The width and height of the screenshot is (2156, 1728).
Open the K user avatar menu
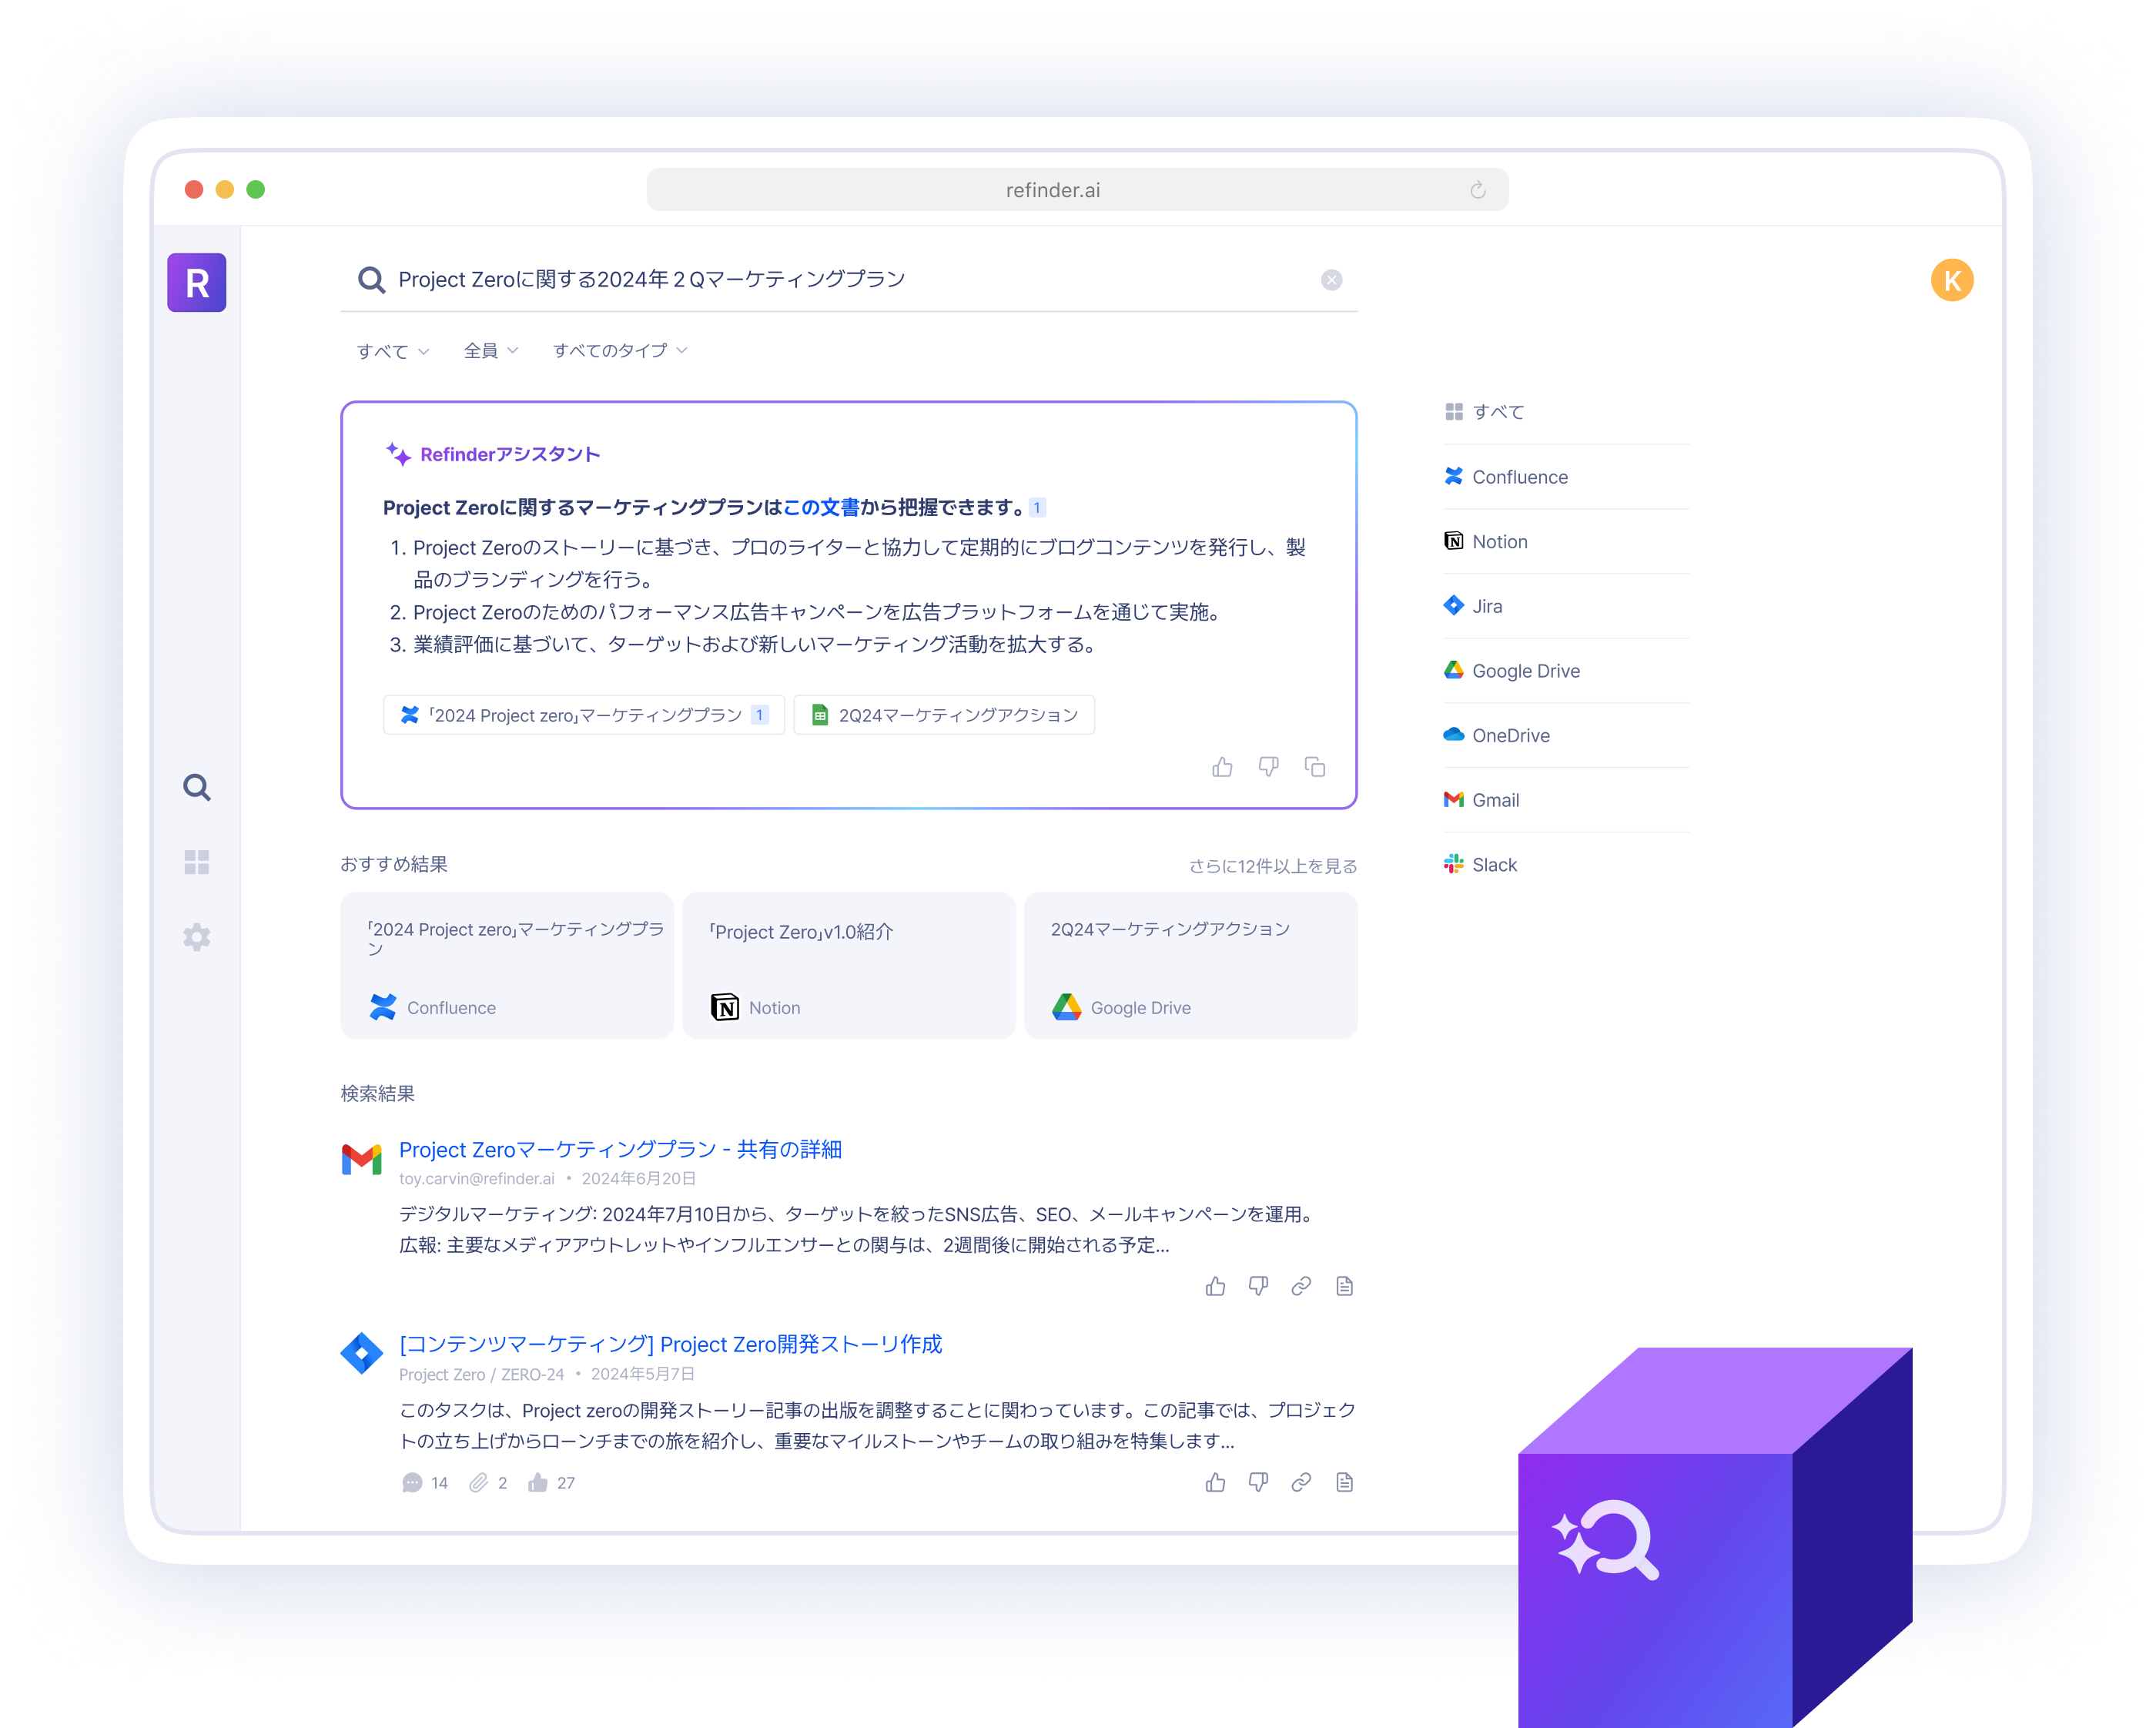[x=1952, y=280]
